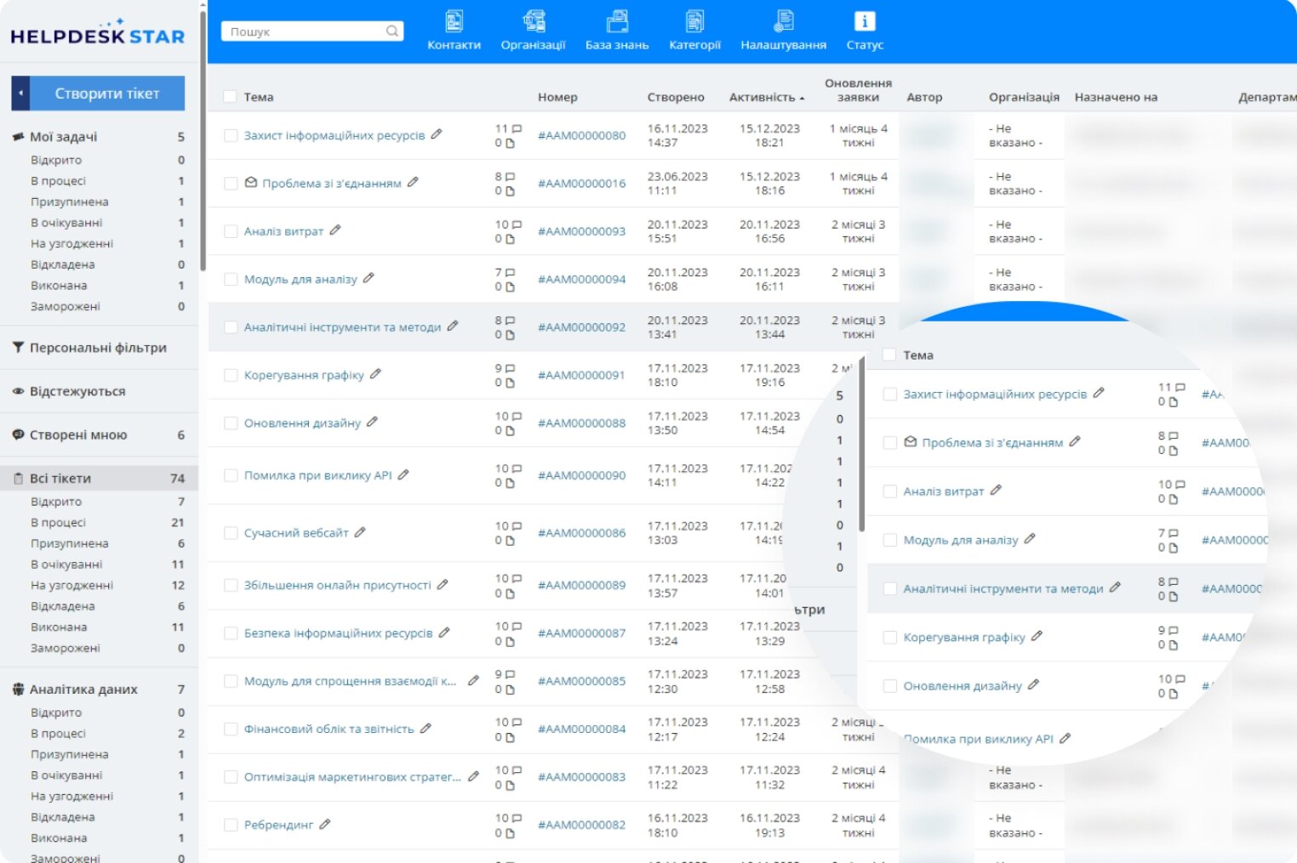Open the База знань icon
Screen dimensions: 1297x863
pos(616,22)
